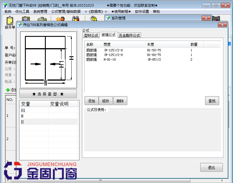Click the key search toolbar icon
233x183 pixels.
click(x=93, y=18)
